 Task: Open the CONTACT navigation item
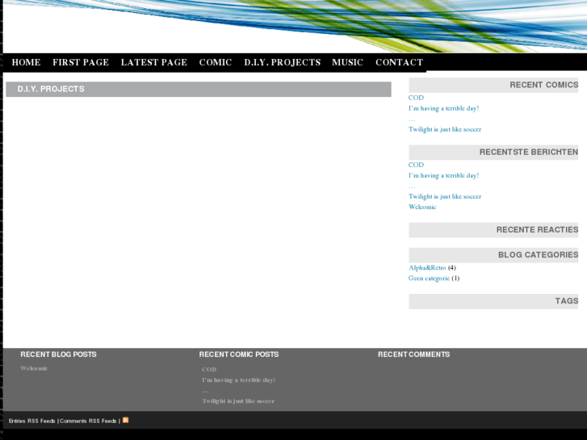pos(399,62)
